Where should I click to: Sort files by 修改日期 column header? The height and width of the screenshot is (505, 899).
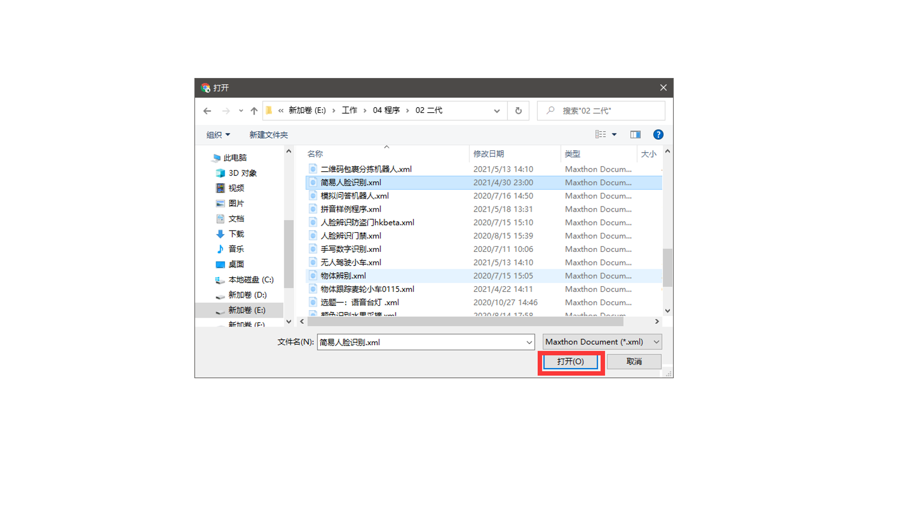pos(488,154)
